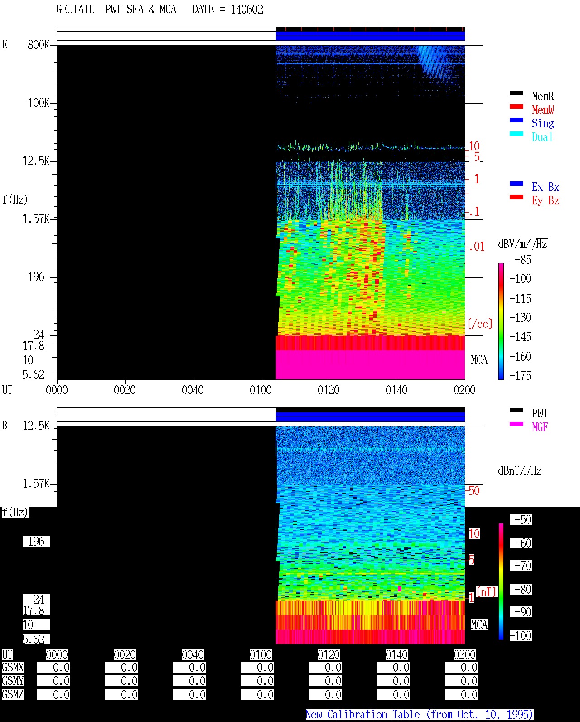Click the cyan Dual legend swatch

[x=517, y=134]
